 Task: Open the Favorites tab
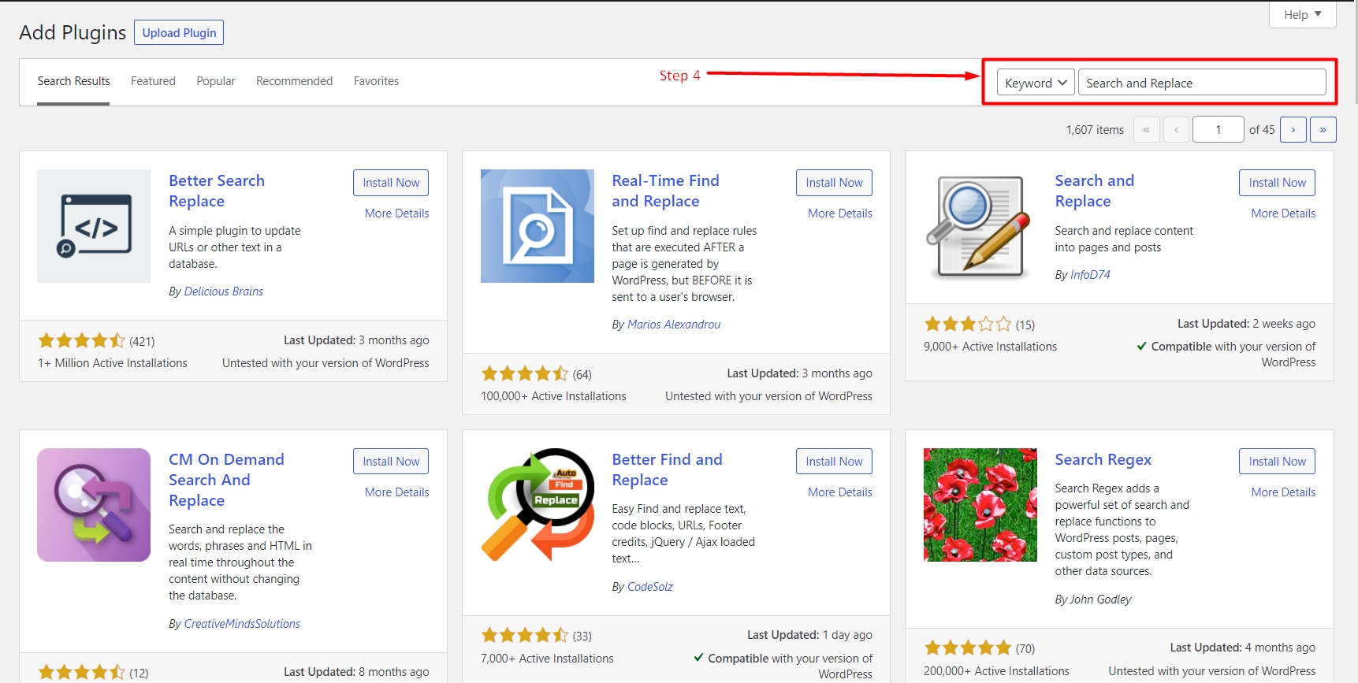pos(376,81)
